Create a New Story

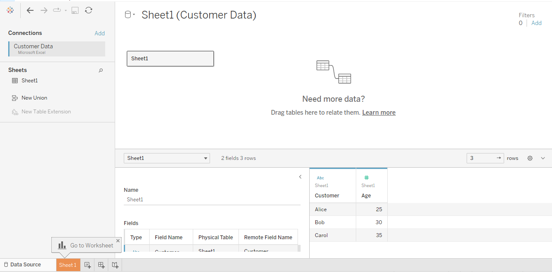115,265
